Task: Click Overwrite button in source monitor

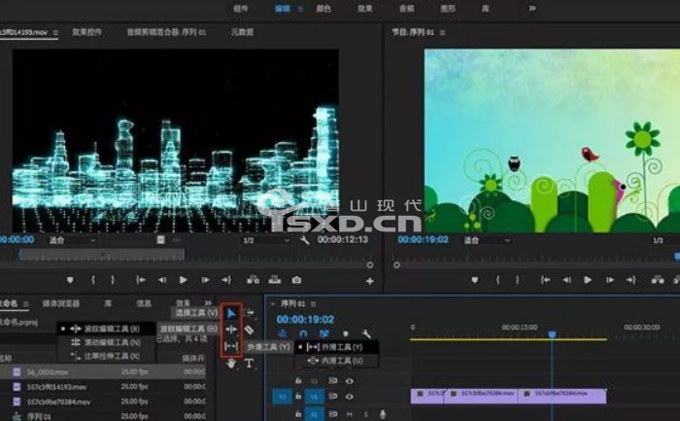Action: (x=275, y=280)
